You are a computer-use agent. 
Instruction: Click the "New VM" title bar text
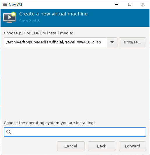click(15, 5)
